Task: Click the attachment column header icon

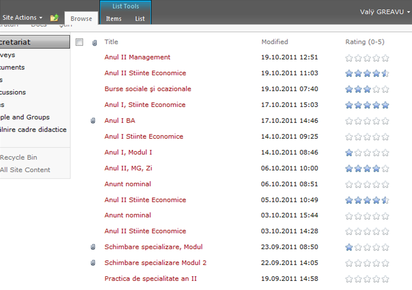Action: coord(95,42)
